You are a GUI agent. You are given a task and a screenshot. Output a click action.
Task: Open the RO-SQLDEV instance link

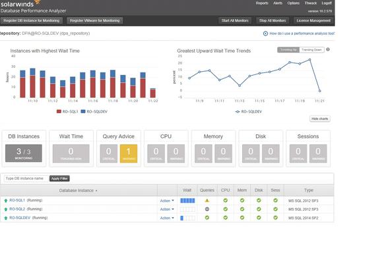click(x=20, y=218)
